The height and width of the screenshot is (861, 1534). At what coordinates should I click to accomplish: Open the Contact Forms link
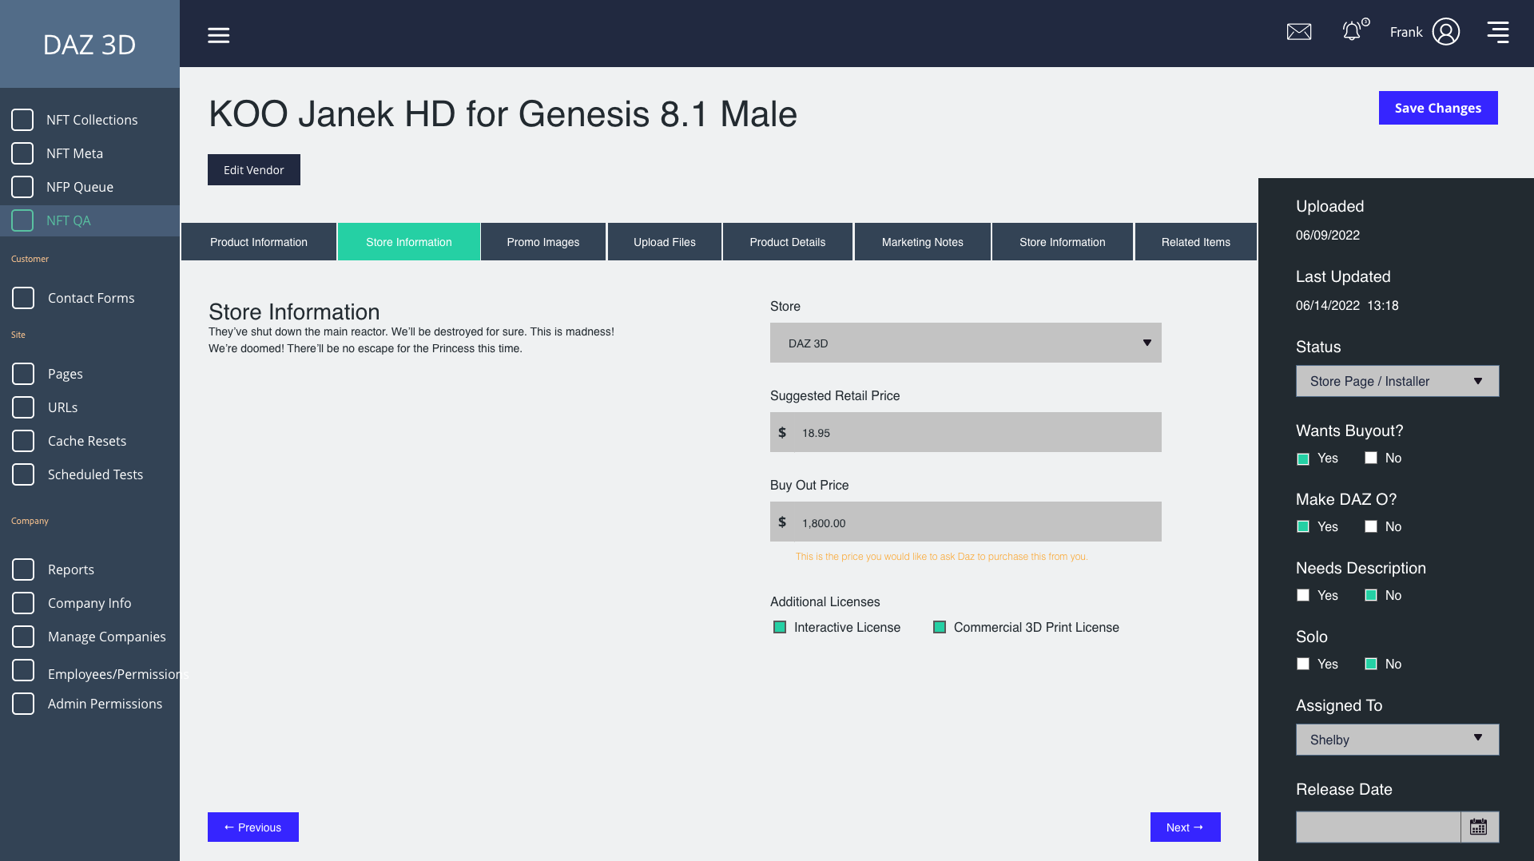[91, 298]
